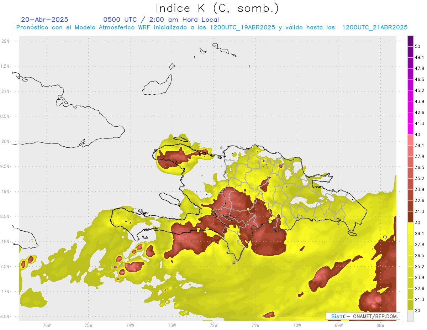Select color scale value "41.3"
Viewport: 427px width, 330px height.
(x=420, y=124)
